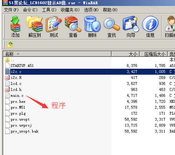Click packed size 1,720 for pro.hex

160,101
